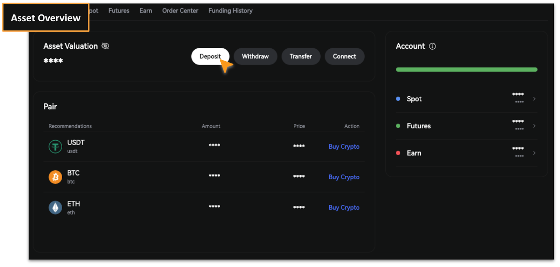
Task: Click the Recommendations column header
Action: pyautogui.click(x=70, y=126)
